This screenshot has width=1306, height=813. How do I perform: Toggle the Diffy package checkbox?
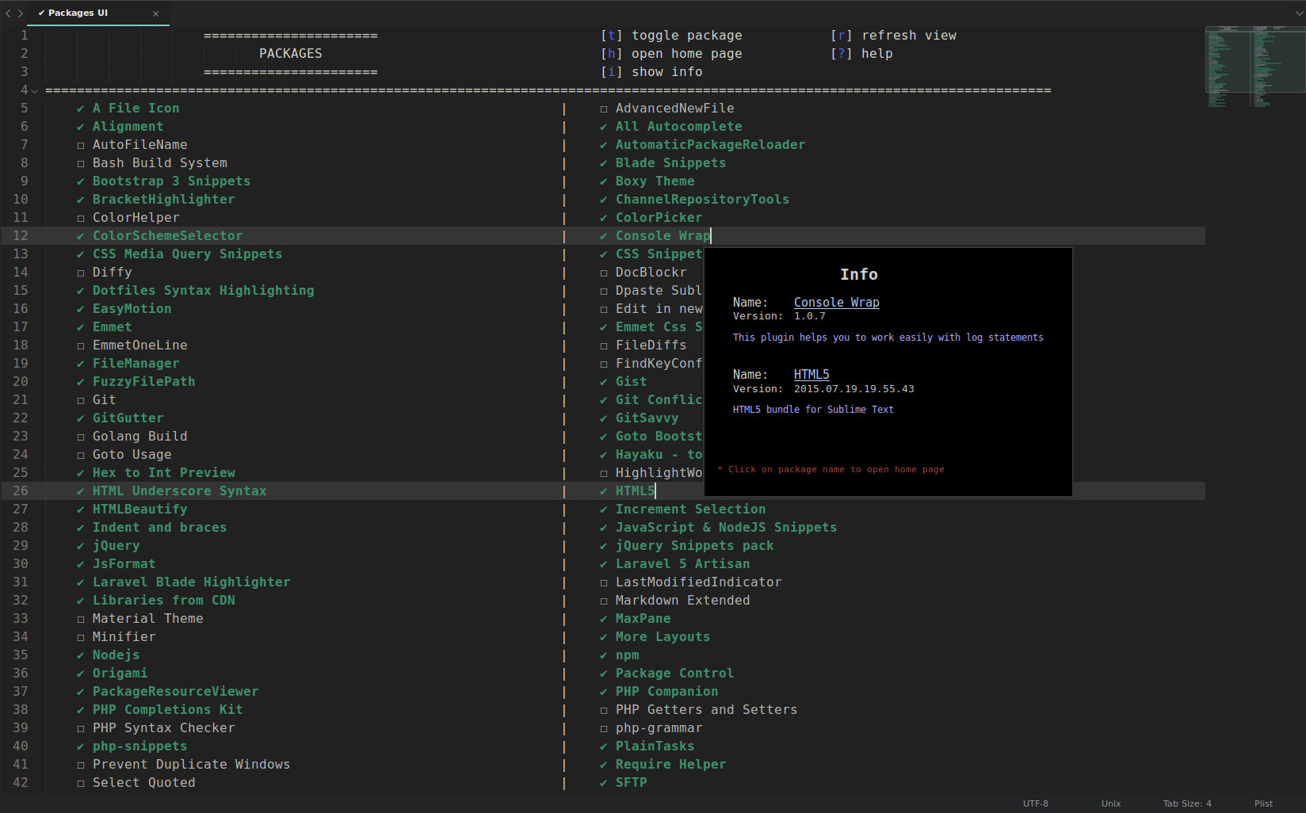(x=81, y=273)
